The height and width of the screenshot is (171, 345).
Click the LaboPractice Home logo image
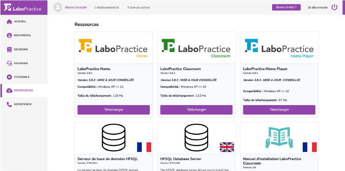click(113, 49)
